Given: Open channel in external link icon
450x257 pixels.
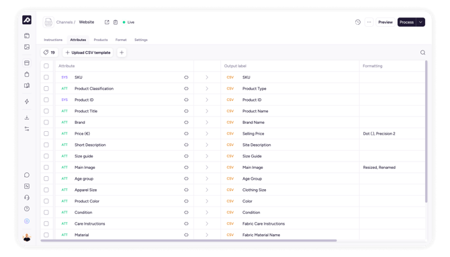Looking at the screenshot, I should (x=107, y=22).
